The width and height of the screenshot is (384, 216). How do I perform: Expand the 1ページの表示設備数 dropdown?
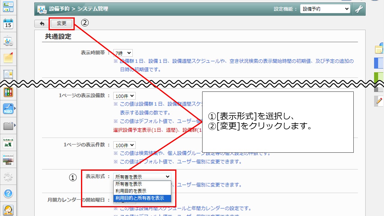click(124, 96)
